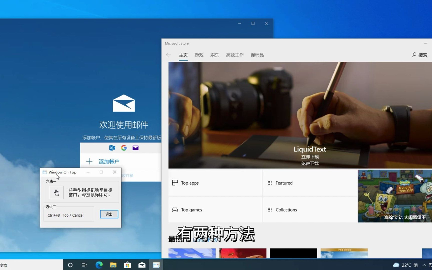Open the black app thumbnail in Store
432x270 pixels.
click(293, 253)
